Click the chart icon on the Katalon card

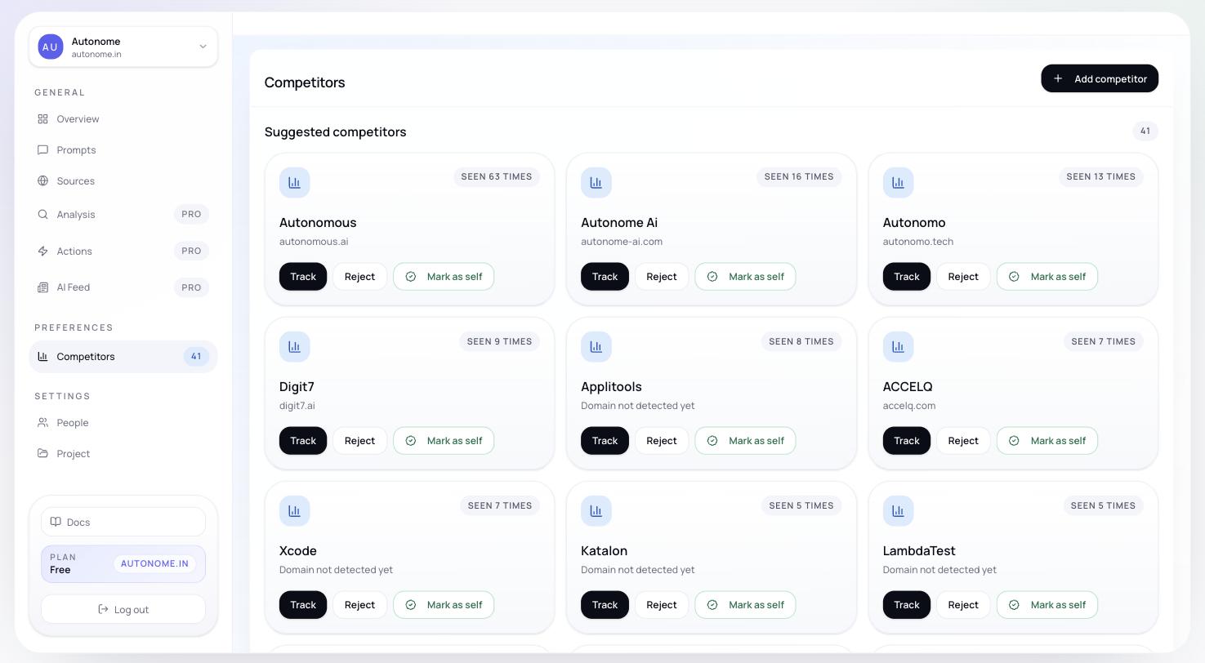596,511
